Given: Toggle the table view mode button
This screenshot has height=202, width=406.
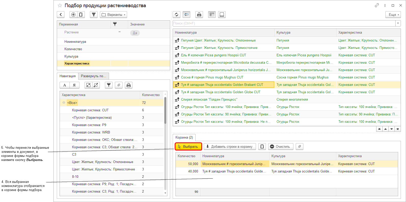Looking at the screenshot, I should [x=212, y=15].
